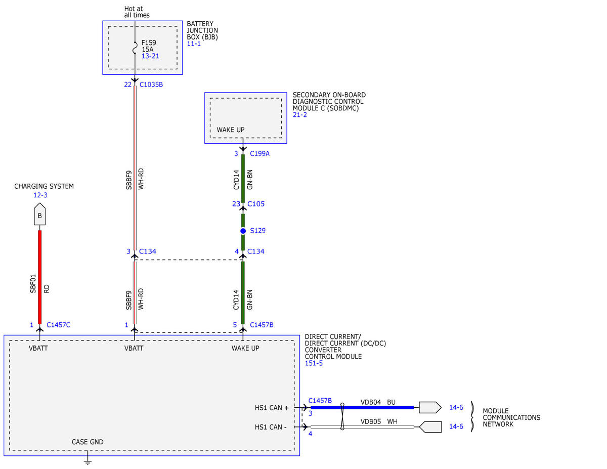Click the off-page arrow on VDB05 WH wire
The image size is (607, 469).
tap(430, 427)
